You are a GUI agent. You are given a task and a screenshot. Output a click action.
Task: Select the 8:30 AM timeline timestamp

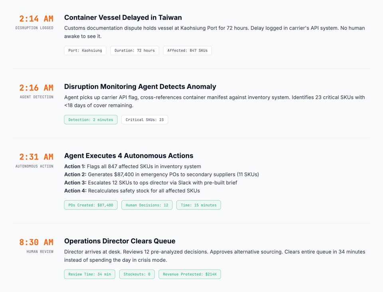36,242
